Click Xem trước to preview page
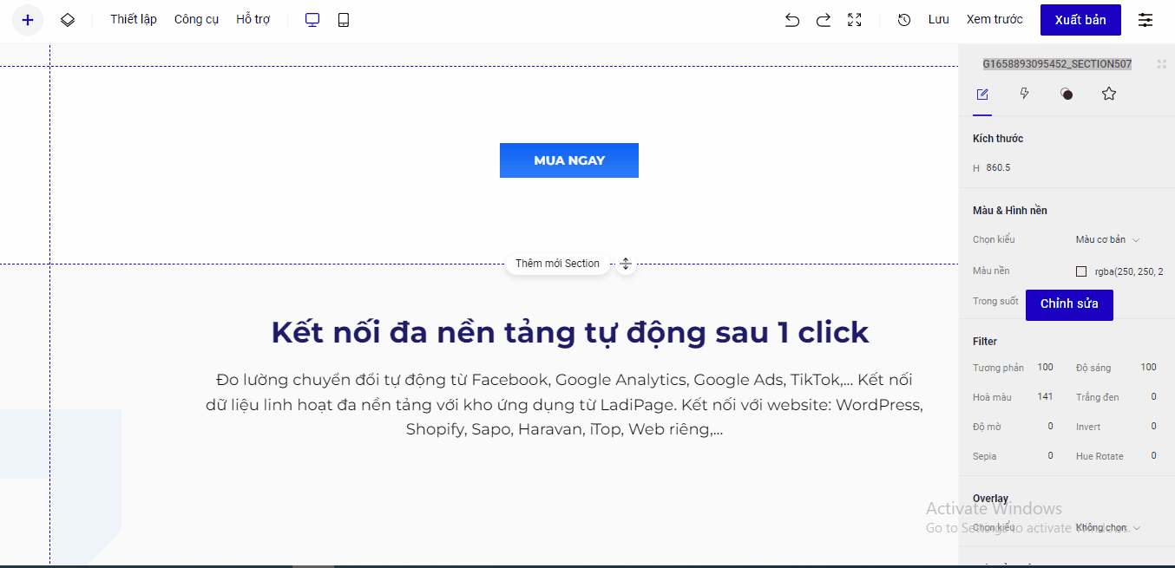 994,19
